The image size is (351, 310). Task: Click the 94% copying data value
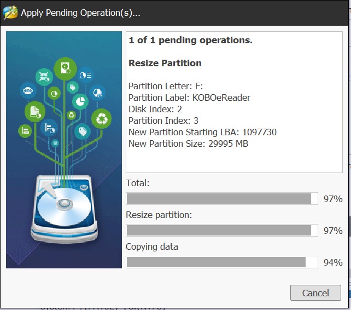click(333, 262)
